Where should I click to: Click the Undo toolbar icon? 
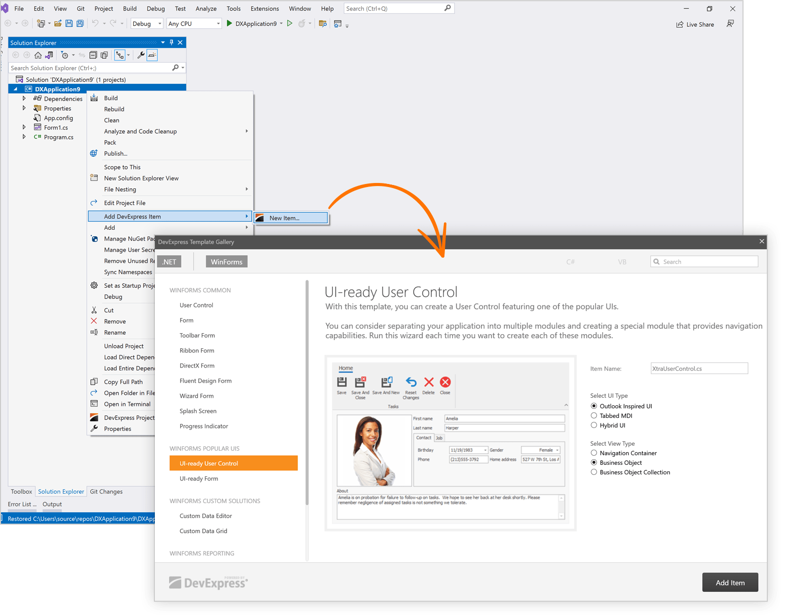tap(96, 23)
